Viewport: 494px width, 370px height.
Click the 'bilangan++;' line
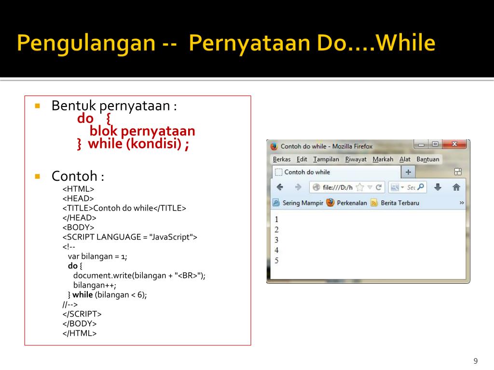click(95, 285)
